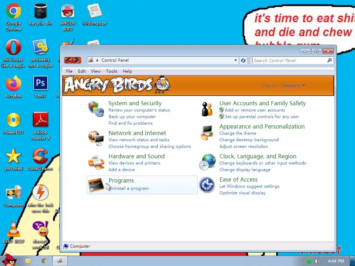Open the Clock, Language, and Region globe icon
355x266 pixels.
point(207,162)
